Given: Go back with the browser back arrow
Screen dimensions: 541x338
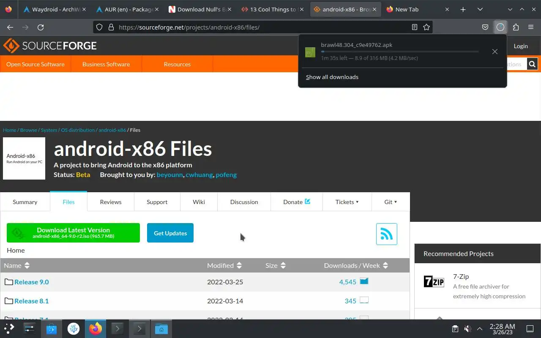Looking at the screenshot, I should coord(10,27).
